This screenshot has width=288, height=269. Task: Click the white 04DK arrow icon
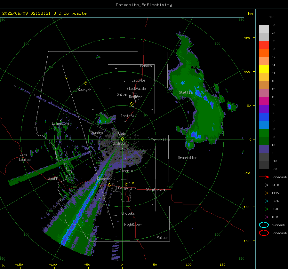tap(264, 185)
